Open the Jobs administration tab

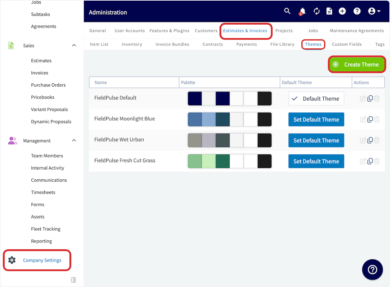coord(313,30)
